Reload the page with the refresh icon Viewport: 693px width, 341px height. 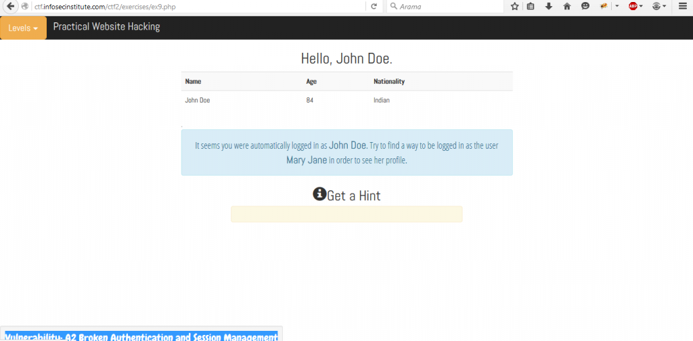point(374,6)
